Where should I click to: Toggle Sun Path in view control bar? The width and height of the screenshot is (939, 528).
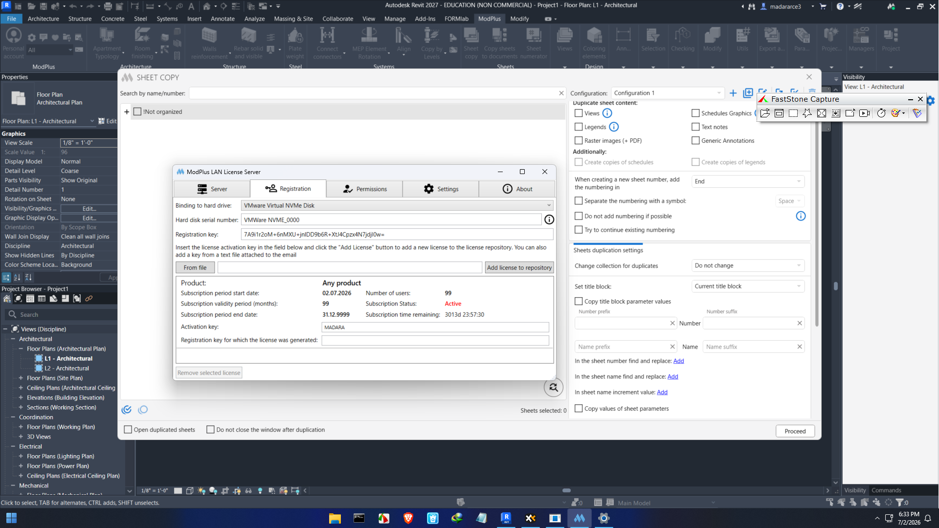click(x=201, y=490)
